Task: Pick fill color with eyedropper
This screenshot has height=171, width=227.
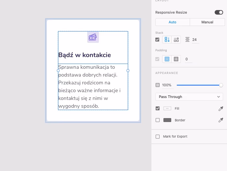Action: coord(221,109)
